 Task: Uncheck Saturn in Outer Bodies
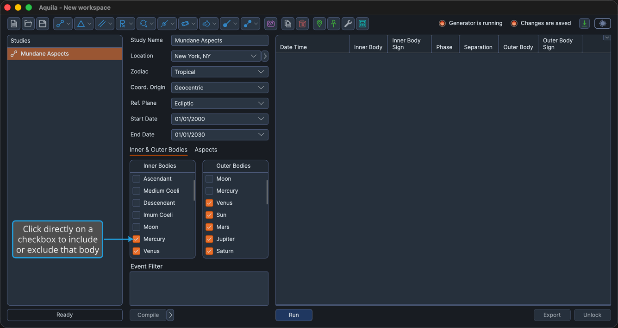coord(209,251)
